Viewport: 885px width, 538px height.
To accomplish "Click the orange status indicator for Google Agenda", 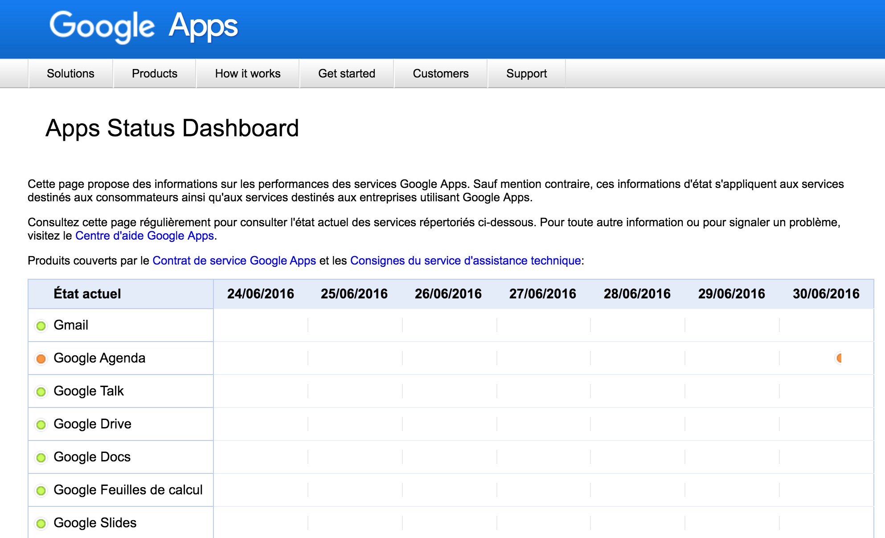I will pos(41,358).
